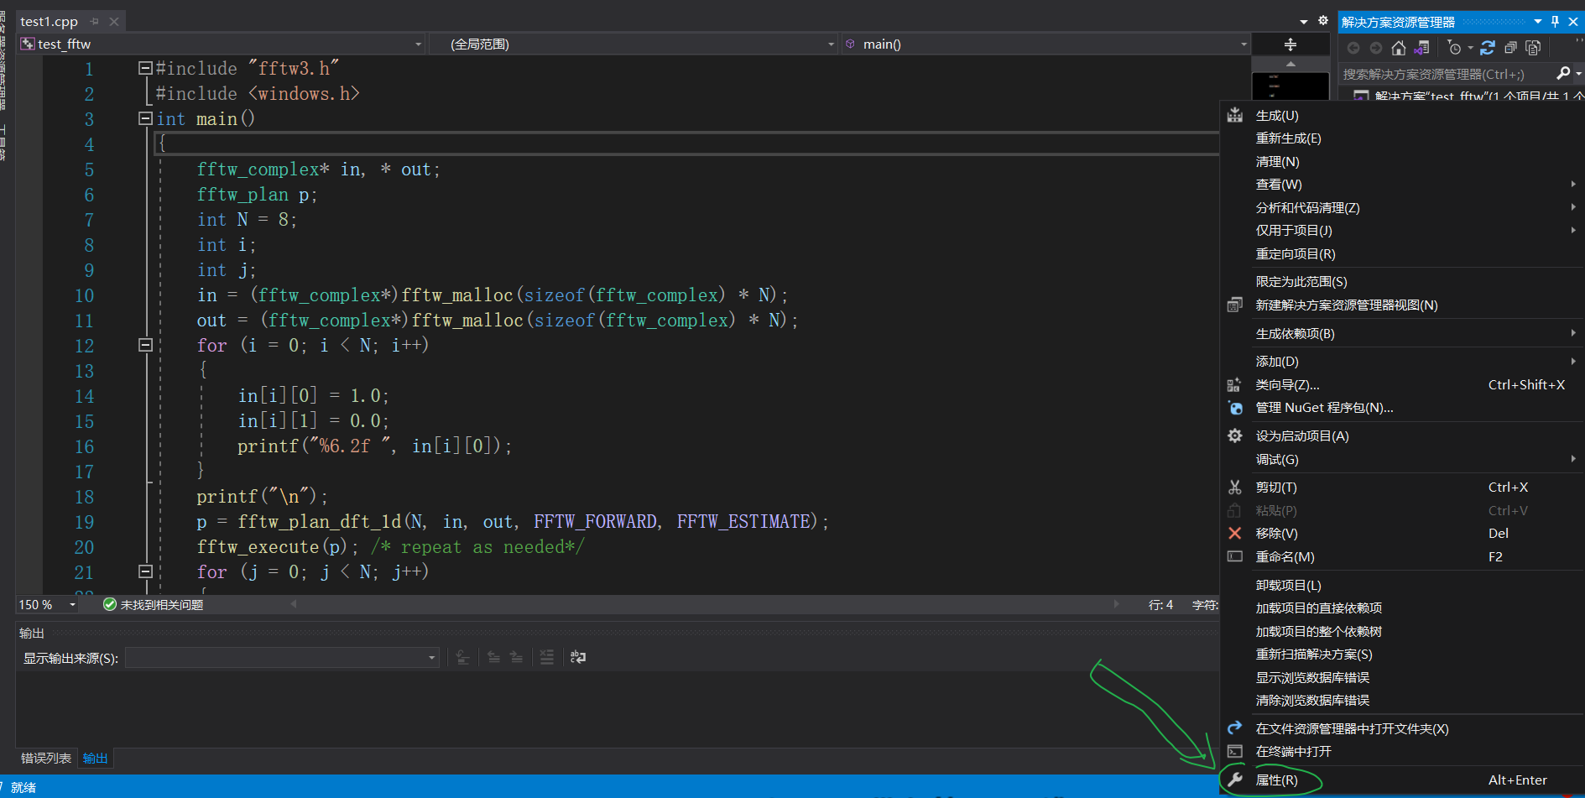Navigate back in Solution Explorer history
Screen dimensions: 1585x798
tap(1353, 48)
